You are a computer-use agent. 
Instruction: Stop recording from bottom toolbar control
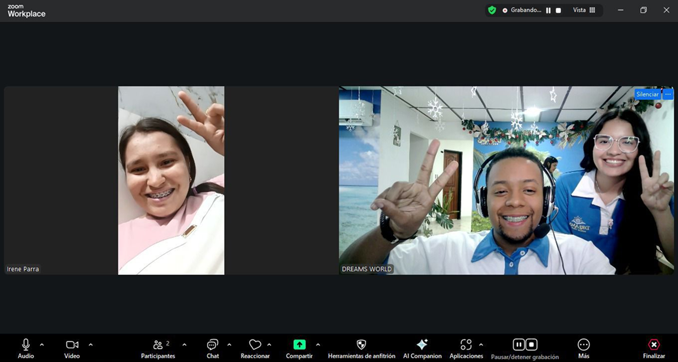point(531,345)
